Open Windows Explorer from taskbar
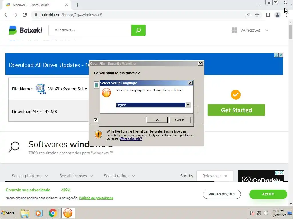Image resolution: width=293 pixels, height=219 pixels. point(25,213)
